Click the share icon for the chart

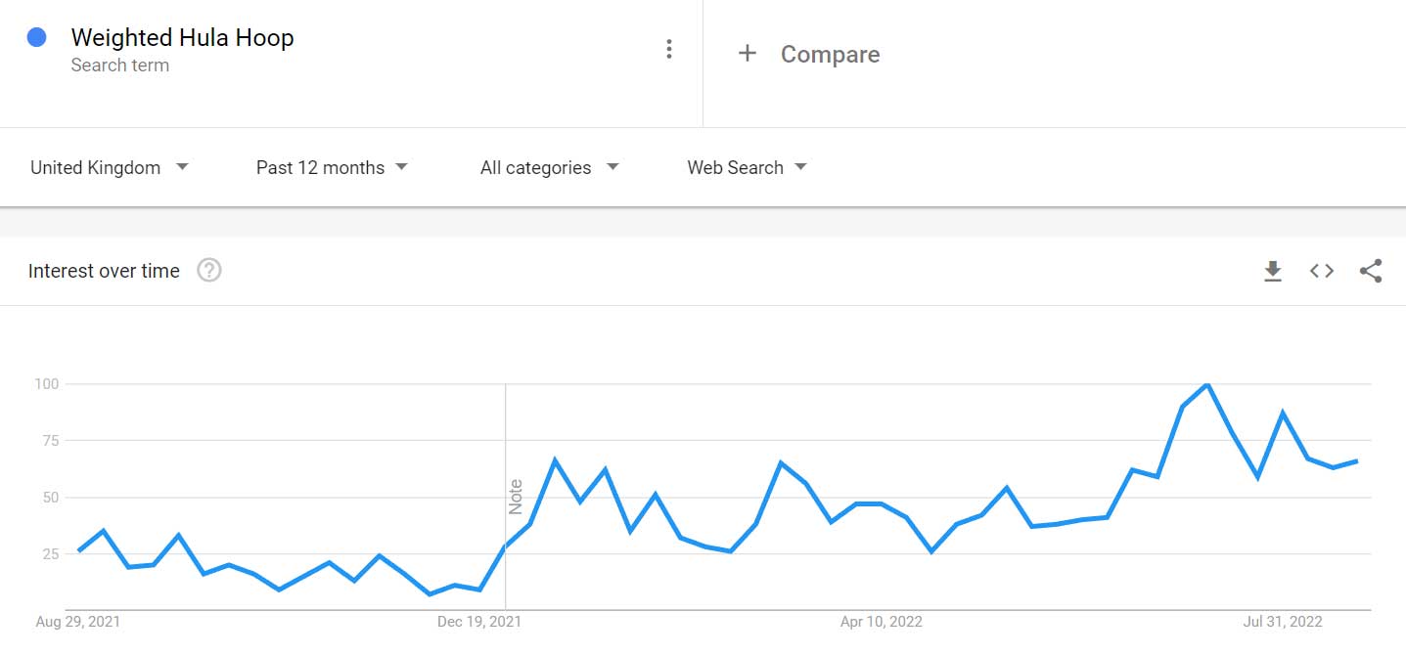pos(1371,271)
